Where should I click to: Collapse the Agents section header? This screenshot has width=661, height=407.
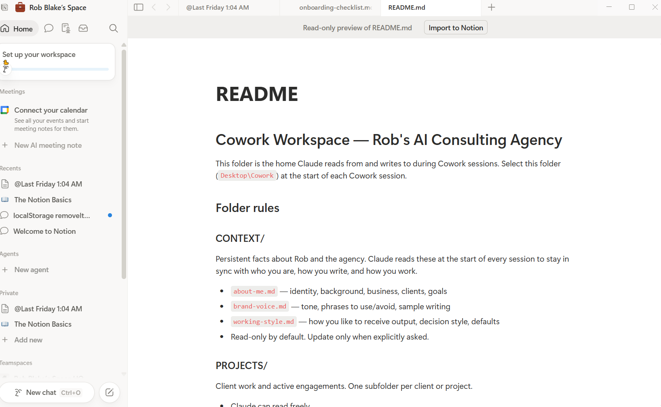point(9,254)
